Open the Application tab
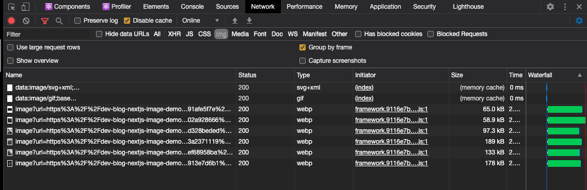Viewport: 587px width, 190px height. [x=385, y=7]
